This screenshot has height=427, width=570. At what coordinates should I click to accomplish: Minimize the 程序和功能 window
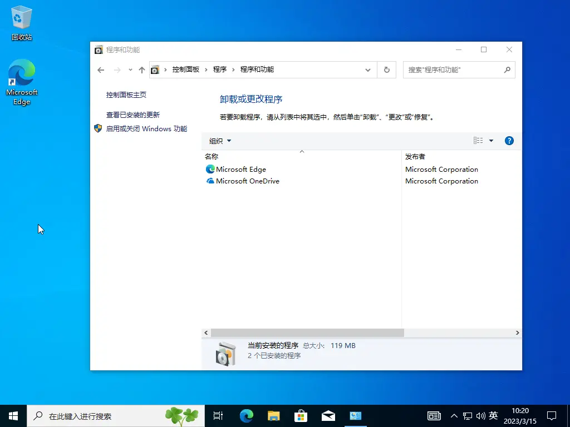coord(459,49)
